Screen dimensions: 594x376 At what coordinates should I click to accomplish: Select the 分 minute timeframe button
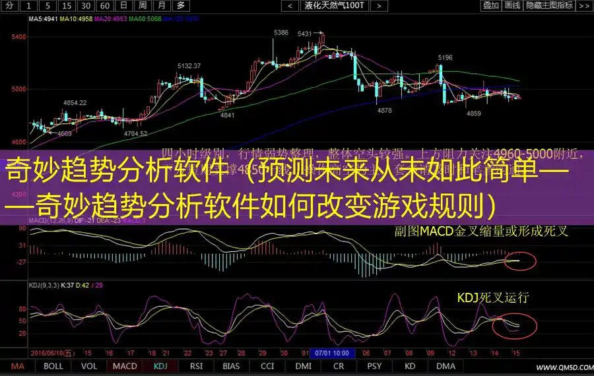point(9,5)
